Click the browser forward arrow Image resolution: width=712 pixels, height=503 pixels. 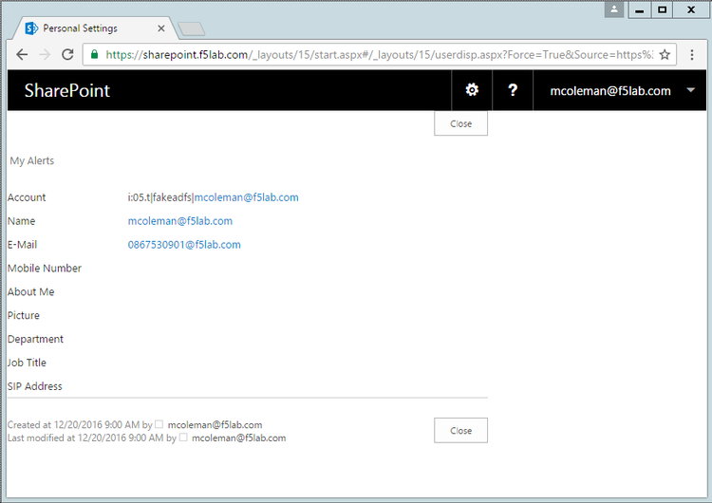[45, 55]
